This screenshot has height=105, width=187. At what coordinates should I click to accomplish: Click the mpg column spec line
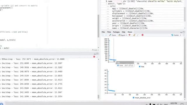coord(125,8)
